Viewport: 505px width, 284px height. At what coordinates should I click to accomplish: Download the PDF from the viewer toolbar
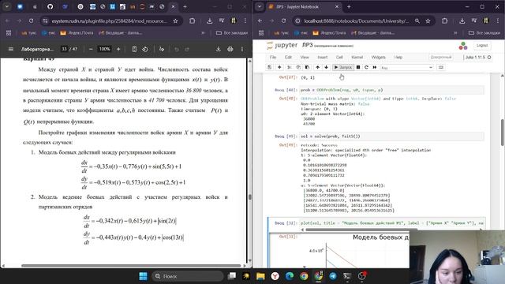coord(218,49)
